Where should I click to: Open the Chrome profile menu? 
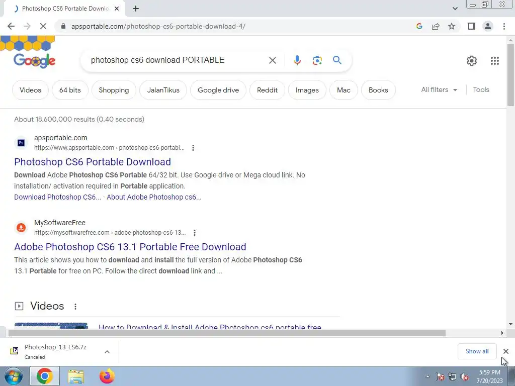488,26
